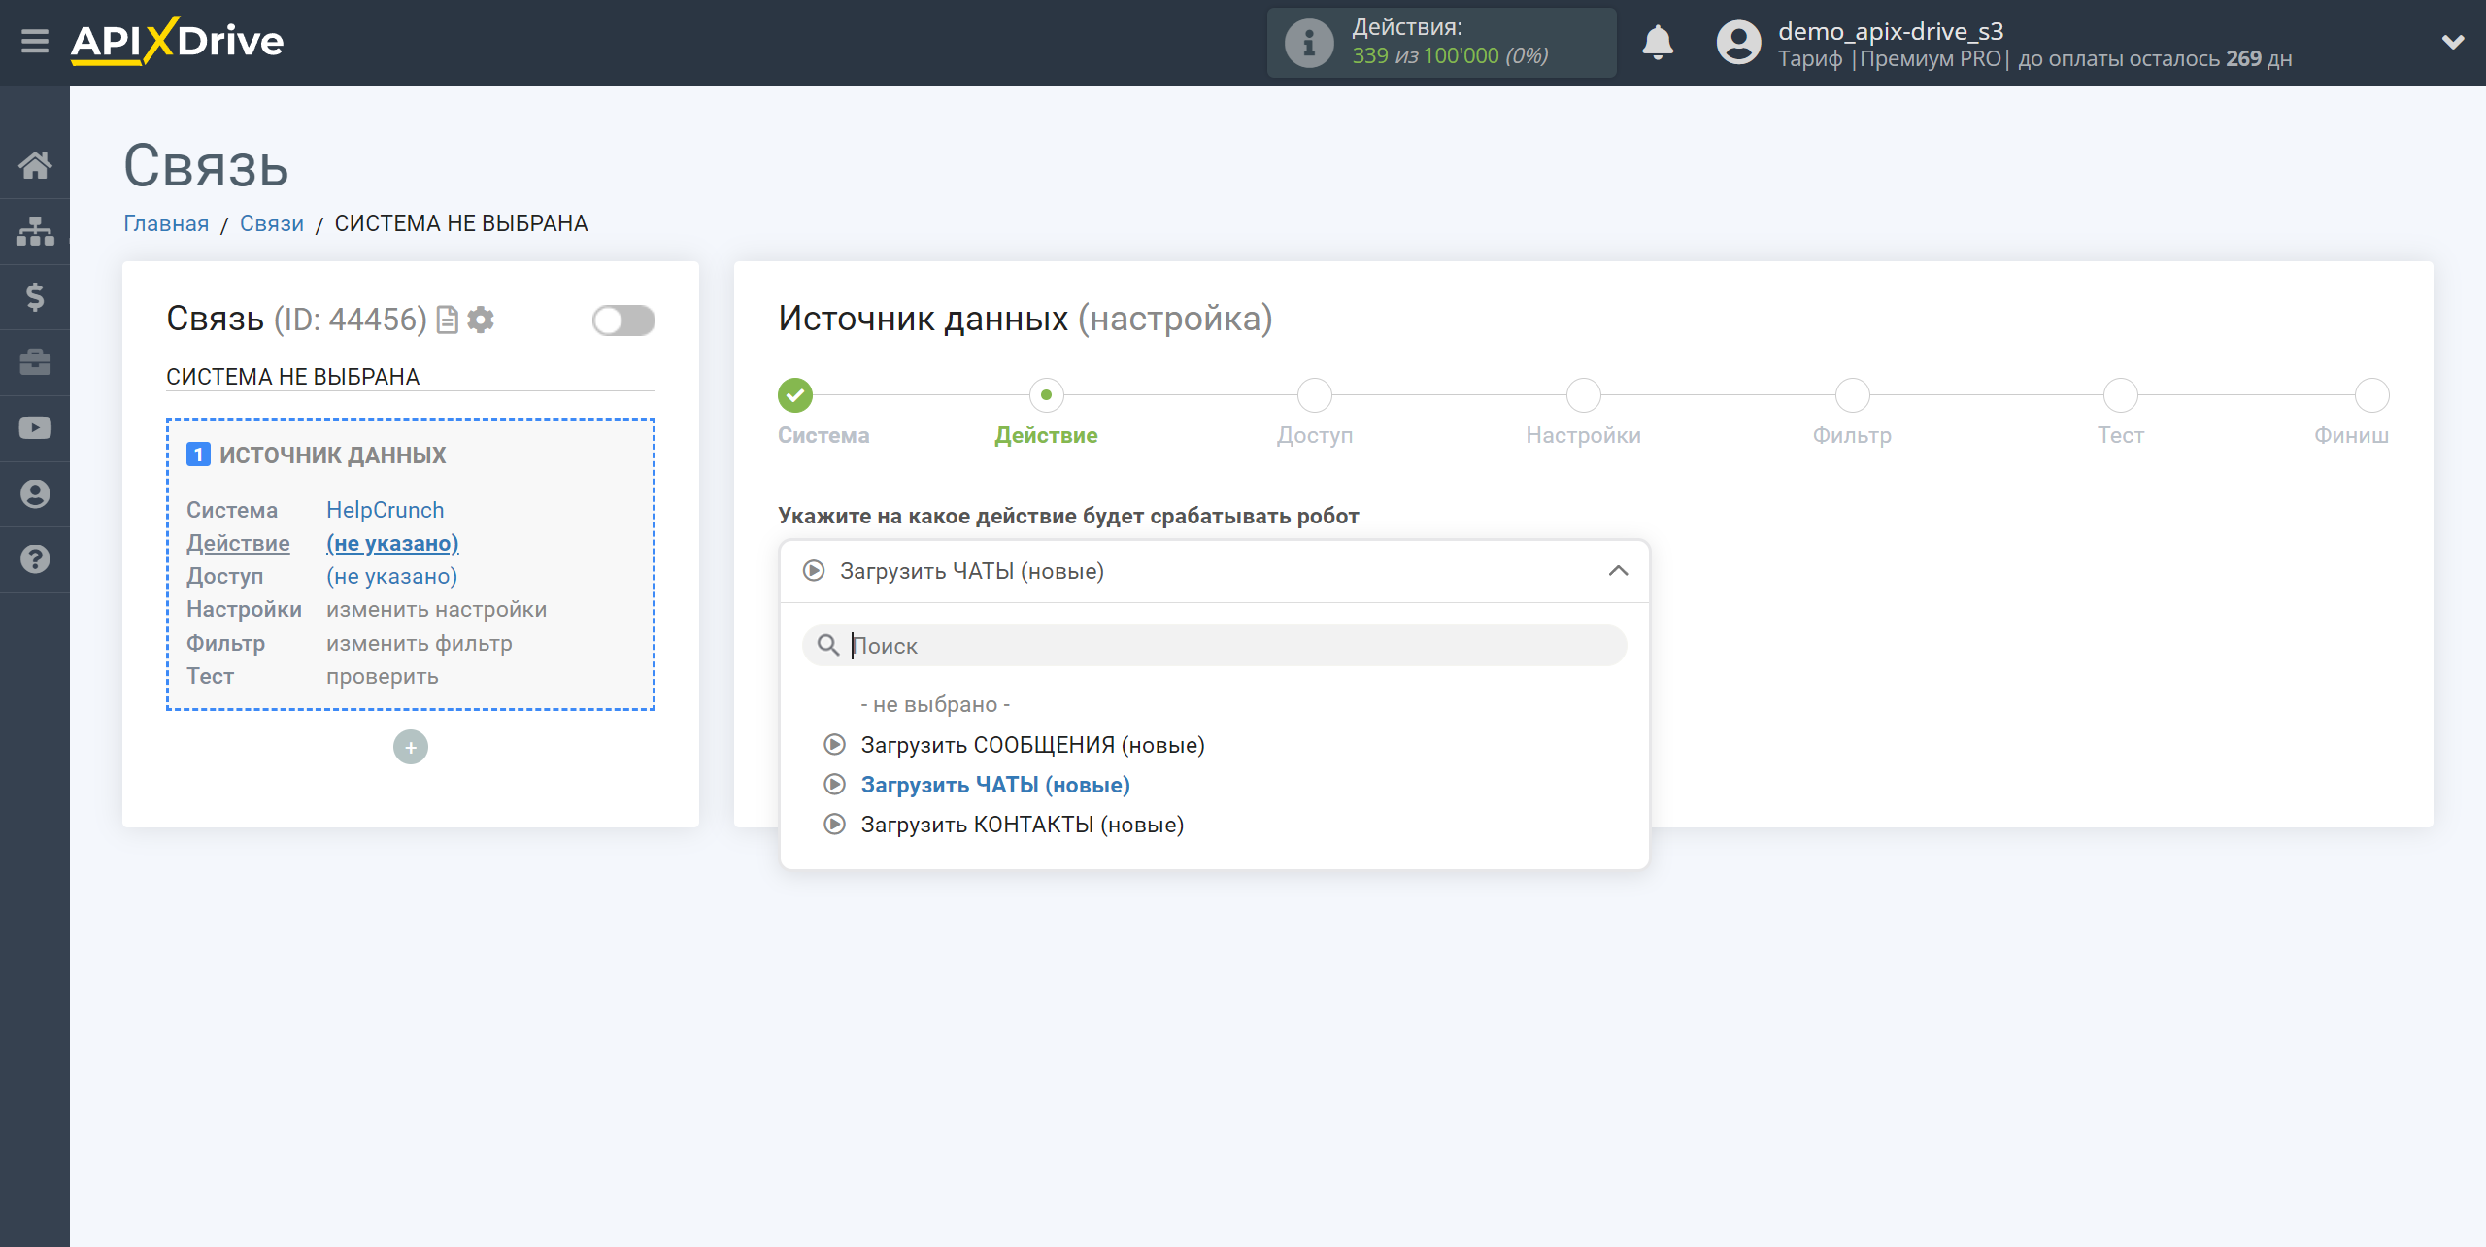Click the plus button to add a block
The width and height of the screenshot is (2486, 1247).
click(x=411, y=747)
